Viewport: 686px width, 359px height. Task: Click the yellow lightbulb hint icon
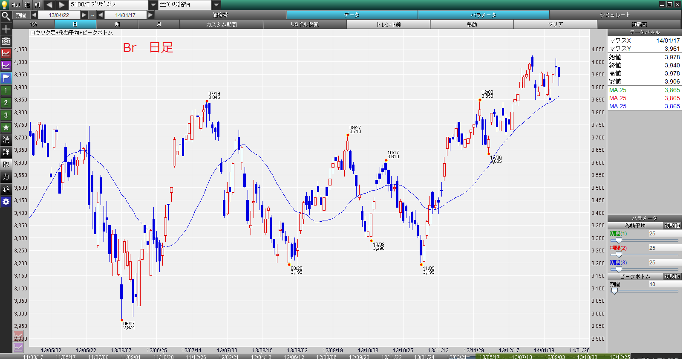pos(5,5)
